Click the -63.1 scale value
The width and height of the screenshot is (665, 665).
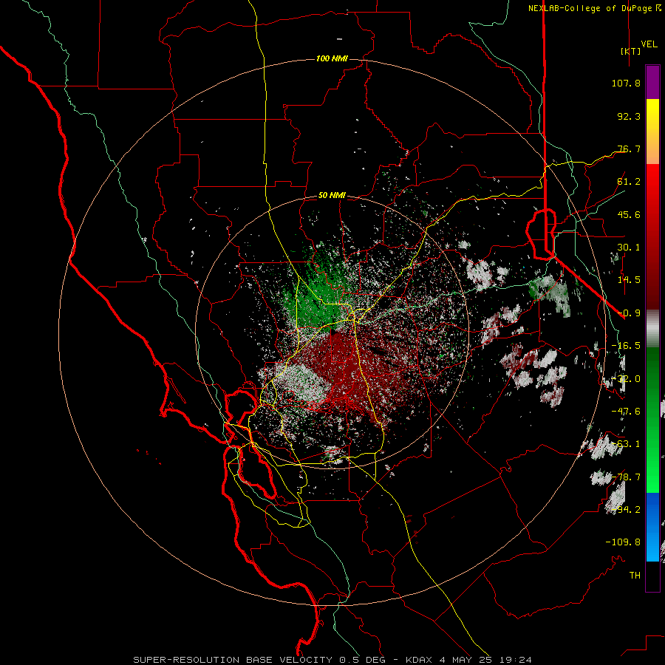pos(626,444)
